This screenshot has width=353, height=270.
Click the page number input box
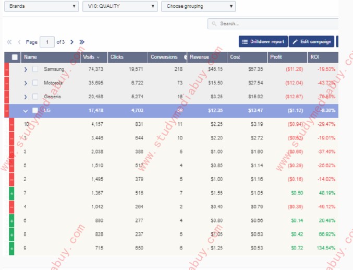point(47,42)
